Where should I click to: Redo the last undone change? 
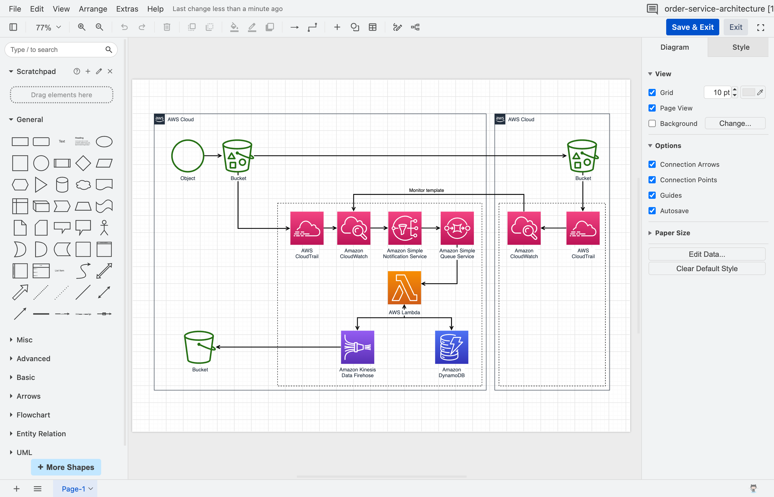142,27
